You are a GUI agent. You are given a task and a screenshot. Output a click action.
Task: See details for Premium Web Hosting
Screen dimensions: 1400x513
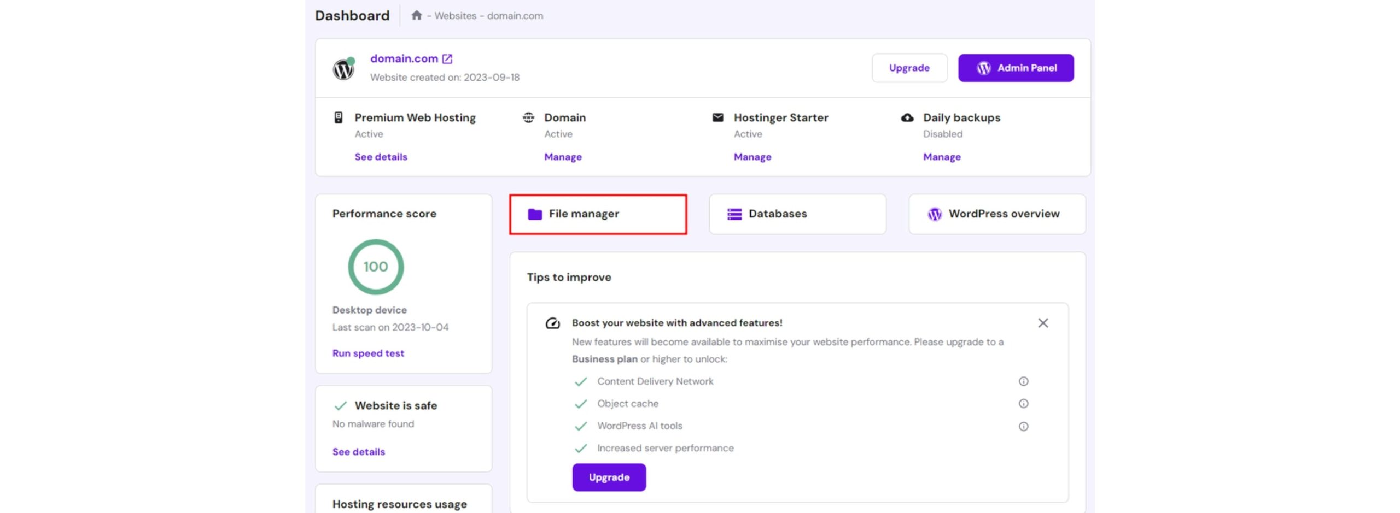381,157
